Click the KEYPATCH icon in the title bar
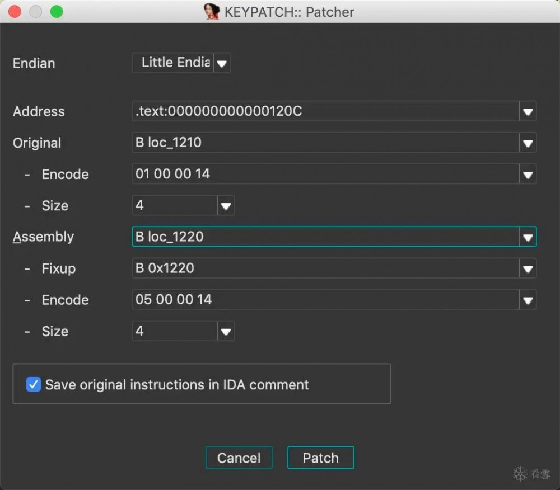This screenshot has height=490, width=560. point(212,12)
